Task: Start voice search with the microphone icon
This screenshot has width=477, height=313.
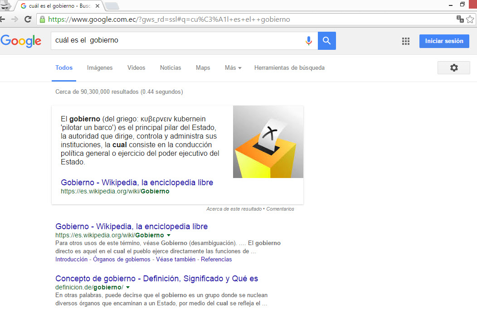Action: (x=308, y=41)
